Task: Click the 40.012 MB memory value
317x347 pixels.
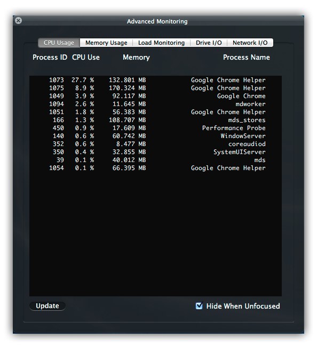Action: click(x=129, y=160)
